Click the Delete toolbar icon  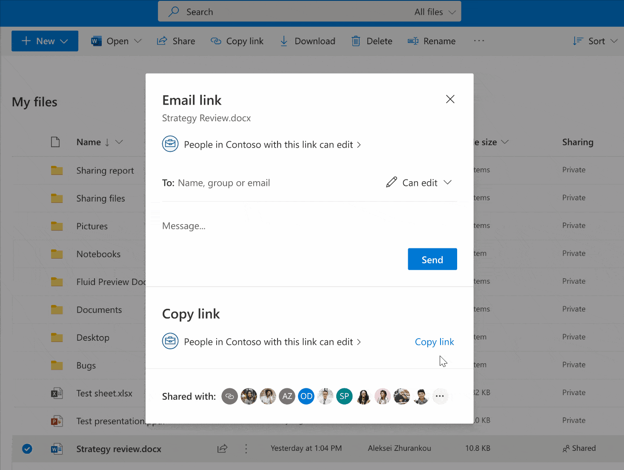356,41
